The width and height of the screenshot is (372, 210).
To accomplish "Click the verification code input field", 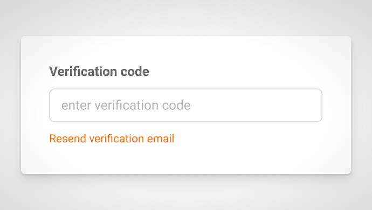I will [x=186, y=105].
